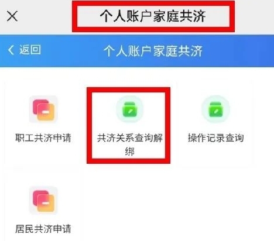
Task: Close the page with the X button
Action: coord(12,16)
